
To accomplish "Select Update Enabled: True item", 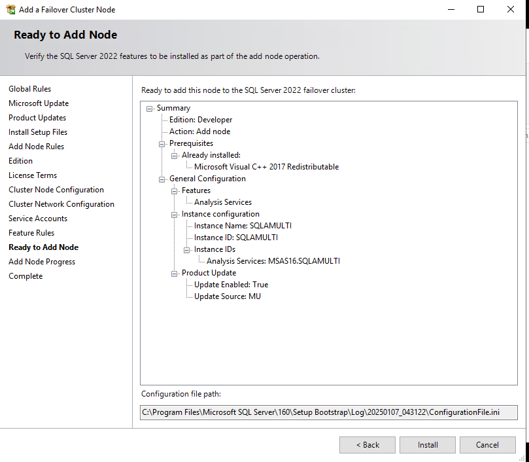I will 231,285.
